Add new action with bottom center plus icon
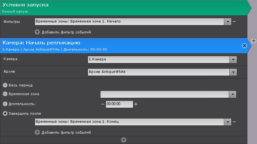257x144 pixels. point(123,140)
